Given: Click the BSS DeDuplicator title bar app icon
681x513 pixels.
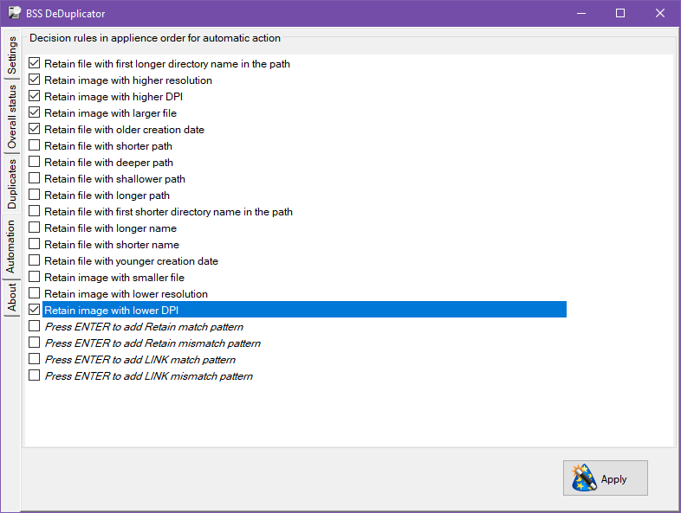Looking at the screenshot, I should click(13, 13).
